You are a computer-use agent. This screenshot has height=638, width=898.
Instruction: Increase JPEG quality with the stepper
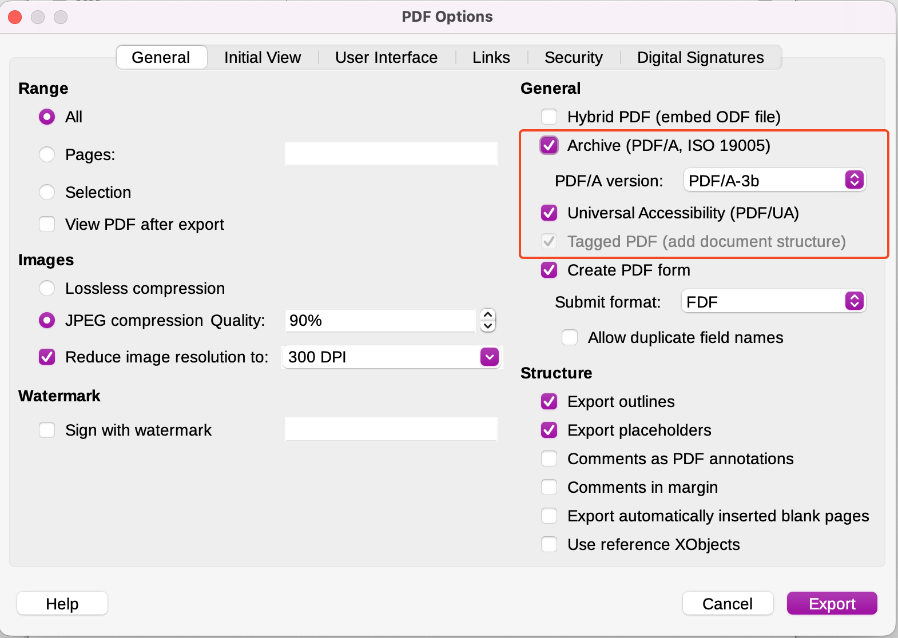487,315
